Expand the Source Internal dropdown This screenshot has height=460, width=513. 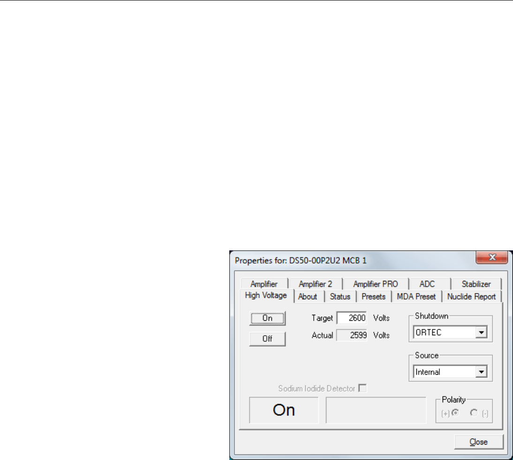481,372
